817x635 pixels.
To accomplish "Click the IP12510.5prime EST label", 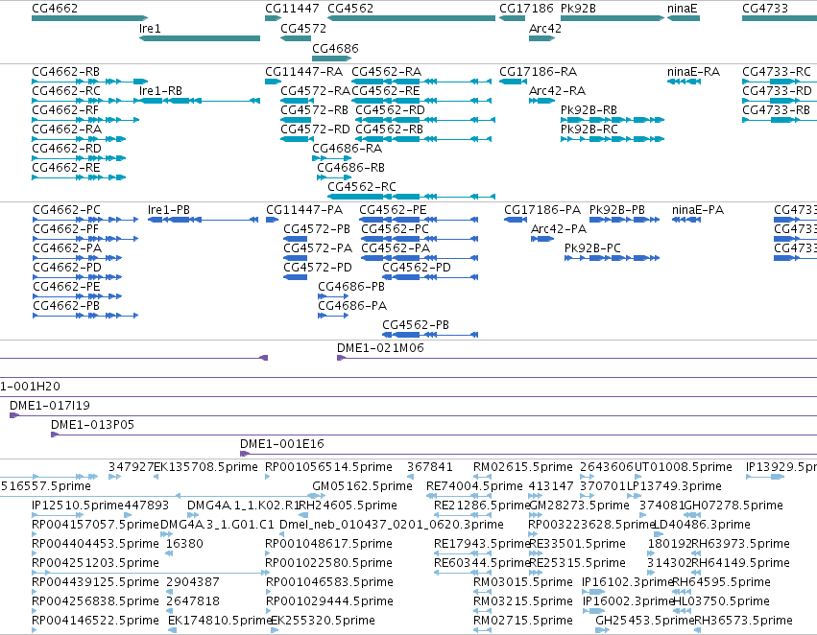I will (x=78, y=506).
